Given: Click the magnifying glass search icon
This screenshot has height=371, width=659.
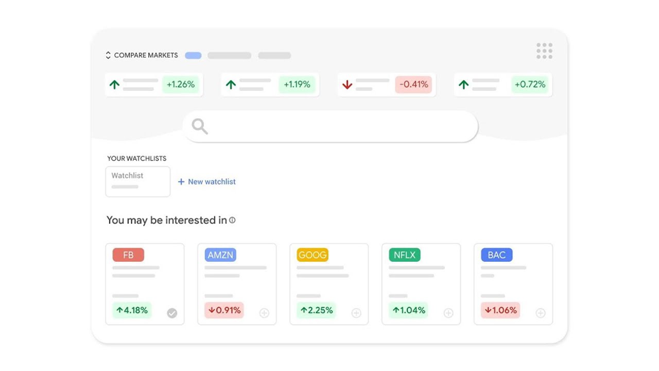Looking at the screenshot, I should [x=200, y=126].
